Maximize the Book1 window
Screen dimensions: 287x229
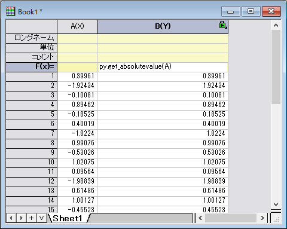point(251,11)
